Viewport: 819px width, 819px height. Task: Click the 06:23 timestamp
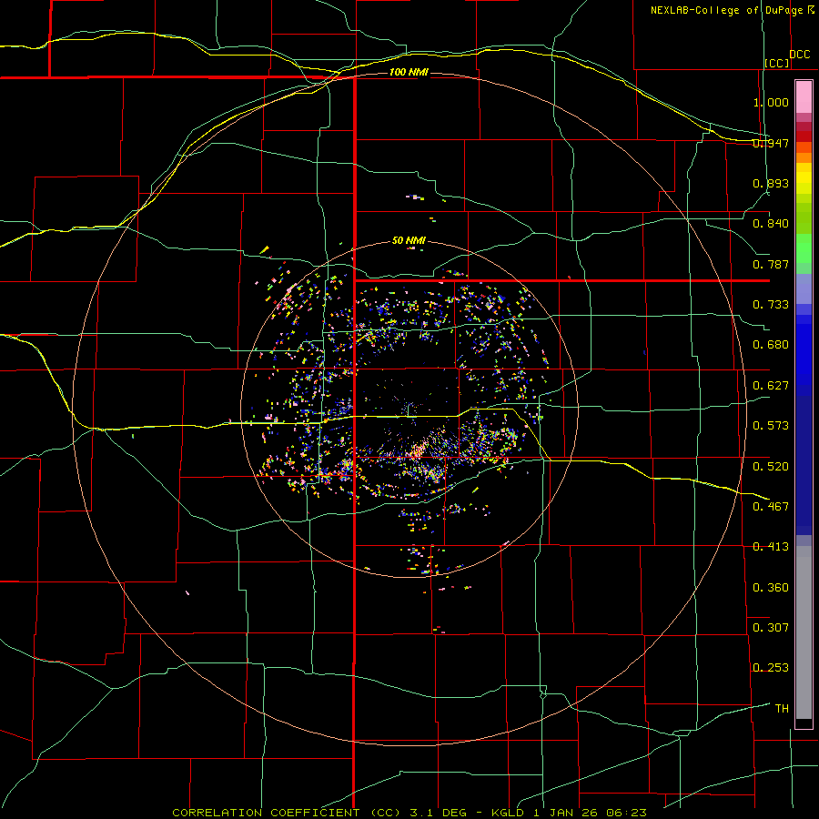(x=626, y=813)
